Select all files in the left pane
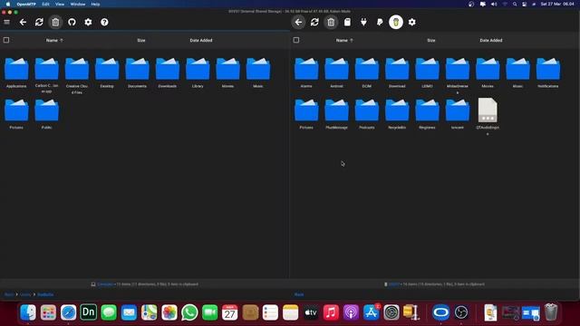Viewport: 580px width, 326px height. click(6, 40)
